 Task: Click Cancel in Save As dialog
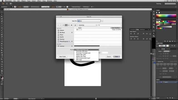(x=109, y=57)
